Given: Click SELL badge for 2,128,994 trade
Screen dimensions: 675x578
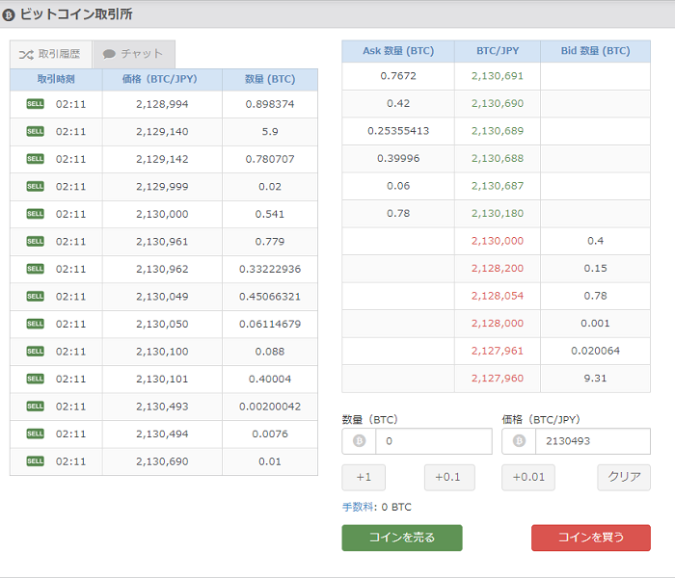Looking at the screenshot, I should 36,104.
